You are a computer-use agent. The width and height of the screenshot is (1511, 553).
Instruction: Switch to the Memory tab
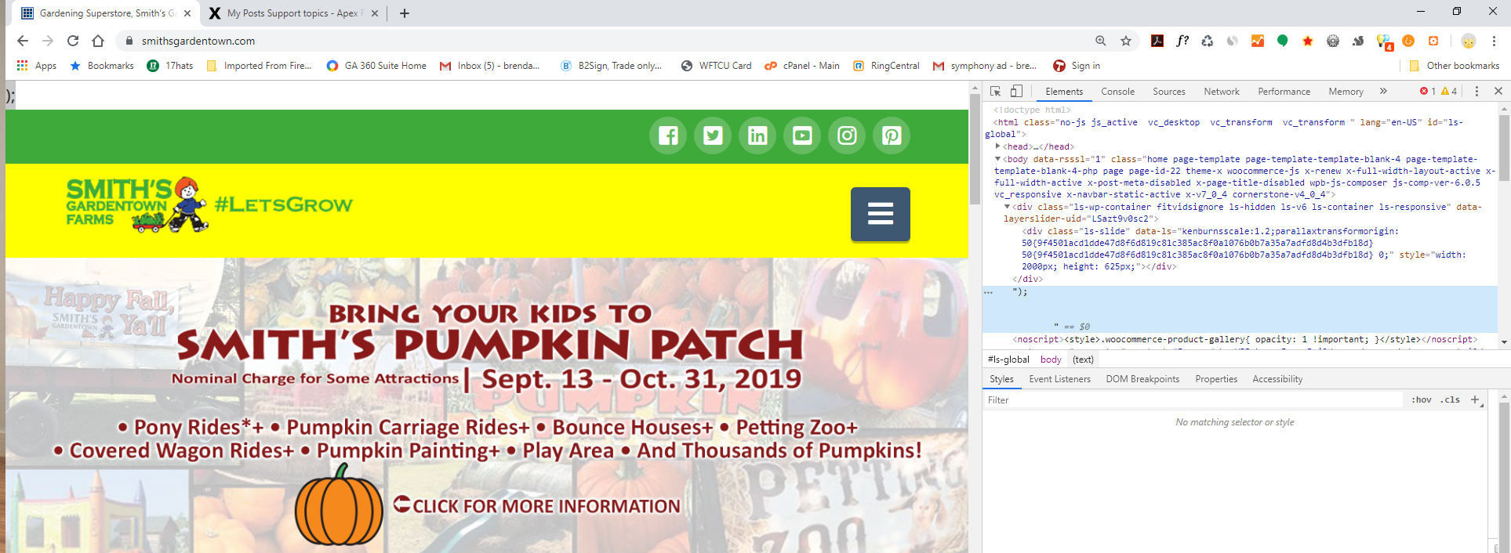point(1346,91)
